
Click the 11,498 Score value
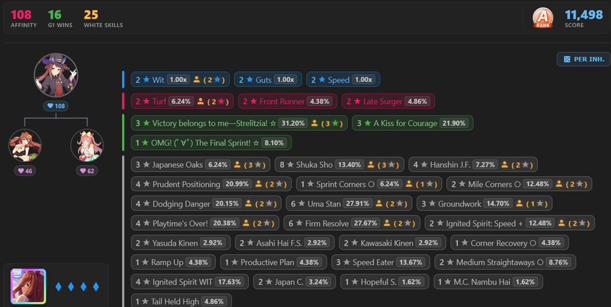(584, 15)
